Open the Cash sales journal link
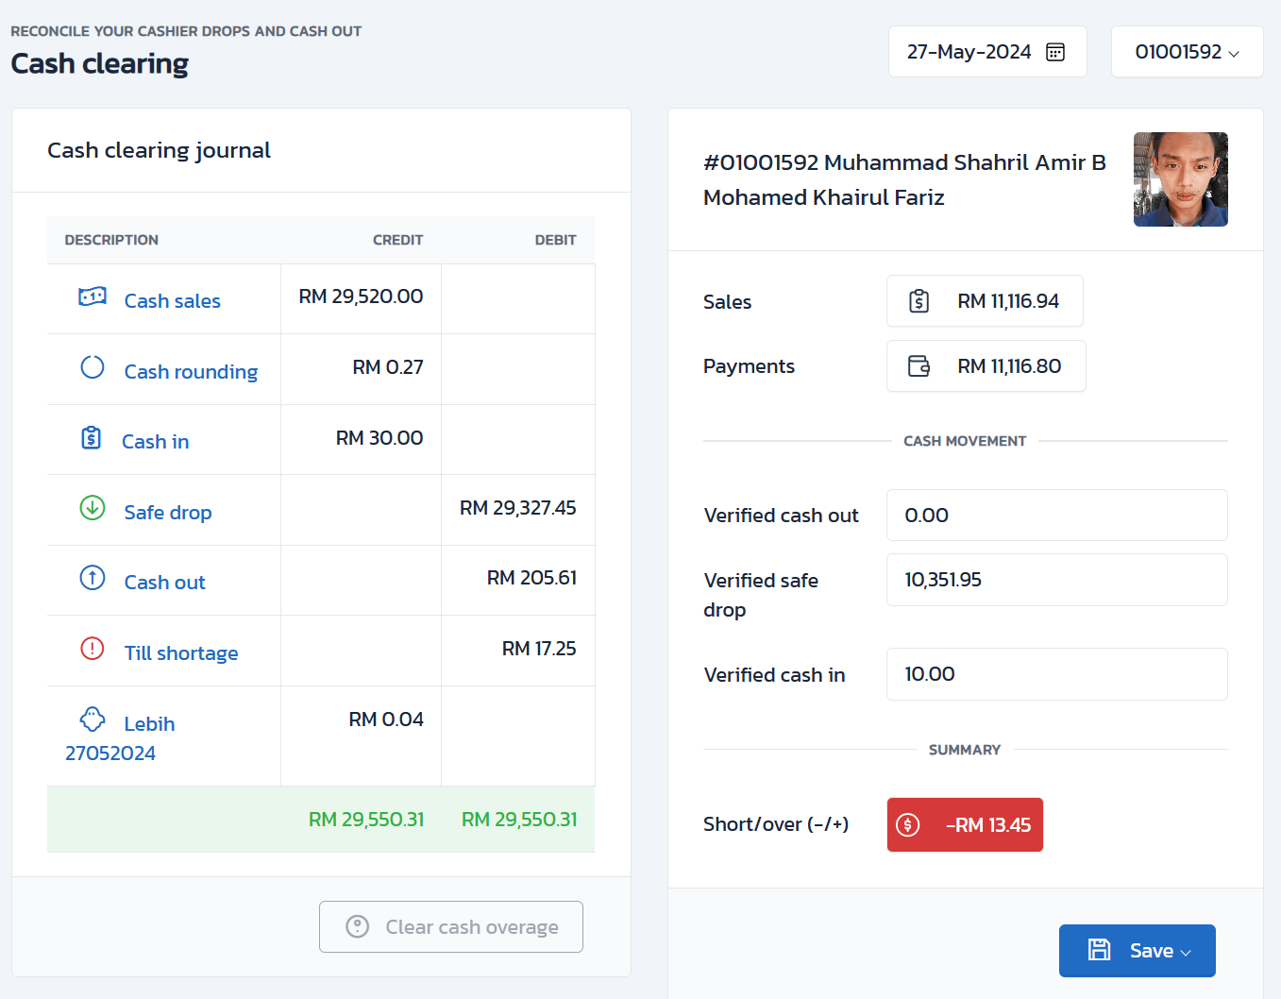Screen dimensions: 1281x999 click(x=173, y=301)
